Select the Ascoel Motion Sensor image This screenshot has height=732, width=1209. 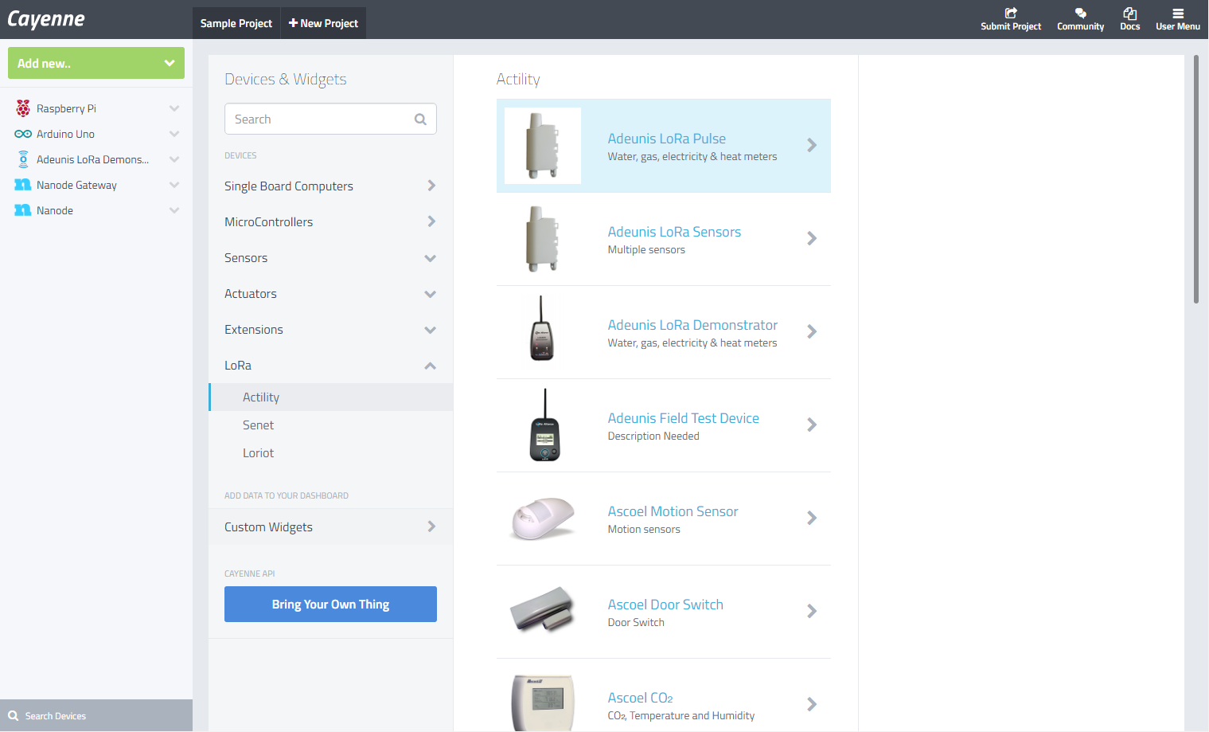[x=543, y=519]
